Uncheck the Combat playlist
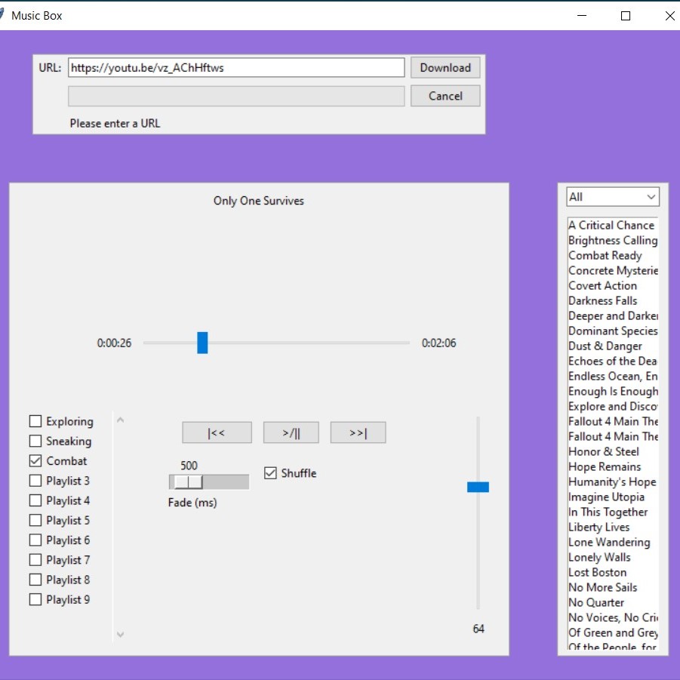The height and width of the screenshot is (680, 680). point(35,461)
